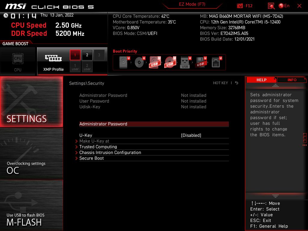This screenshot has height=231, width=308.
Task: Click the CPU Speed 2.50 GHz value
Action: tap(68, 25)
